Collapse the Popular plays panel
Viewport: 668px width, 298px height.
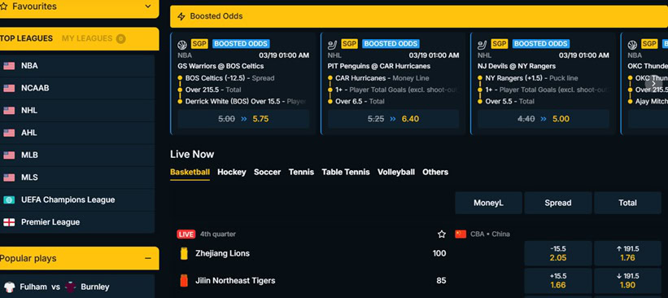click(x=148, y=258)
